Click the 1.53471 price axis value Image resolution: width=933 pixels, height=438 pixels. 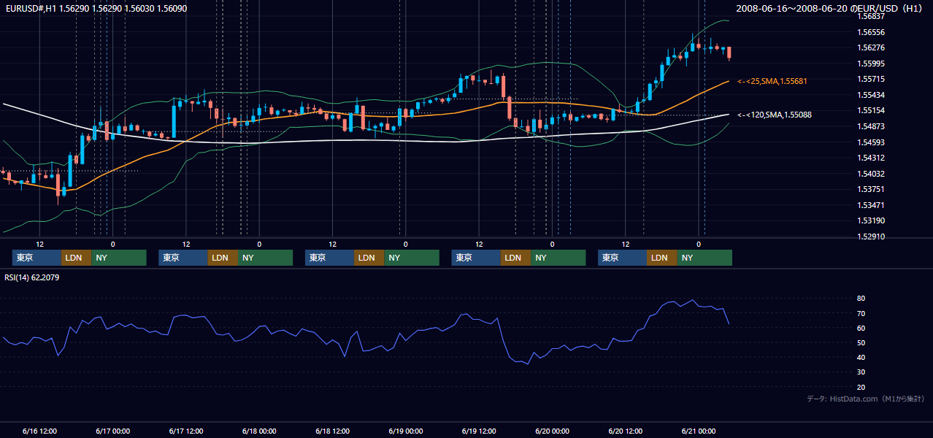point(871,205)
